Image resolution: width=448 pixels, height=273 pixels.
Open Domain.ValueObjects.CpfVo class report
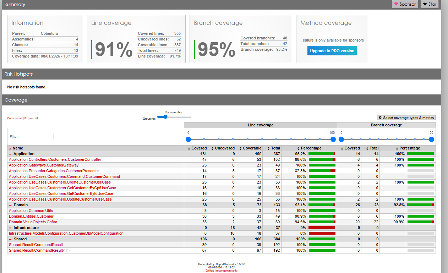point(33,222)
